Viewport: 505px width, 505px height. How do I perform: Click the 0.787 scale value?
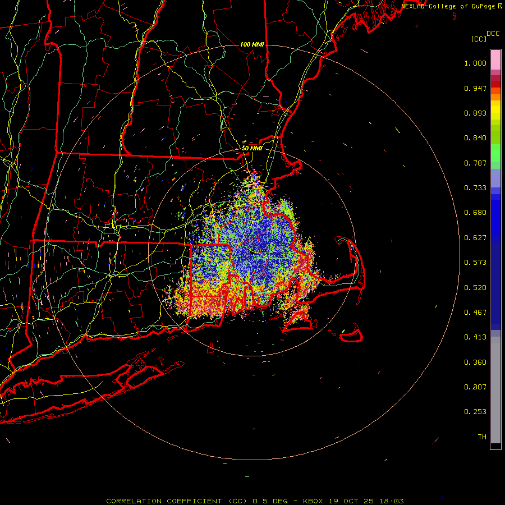[475, 163]
